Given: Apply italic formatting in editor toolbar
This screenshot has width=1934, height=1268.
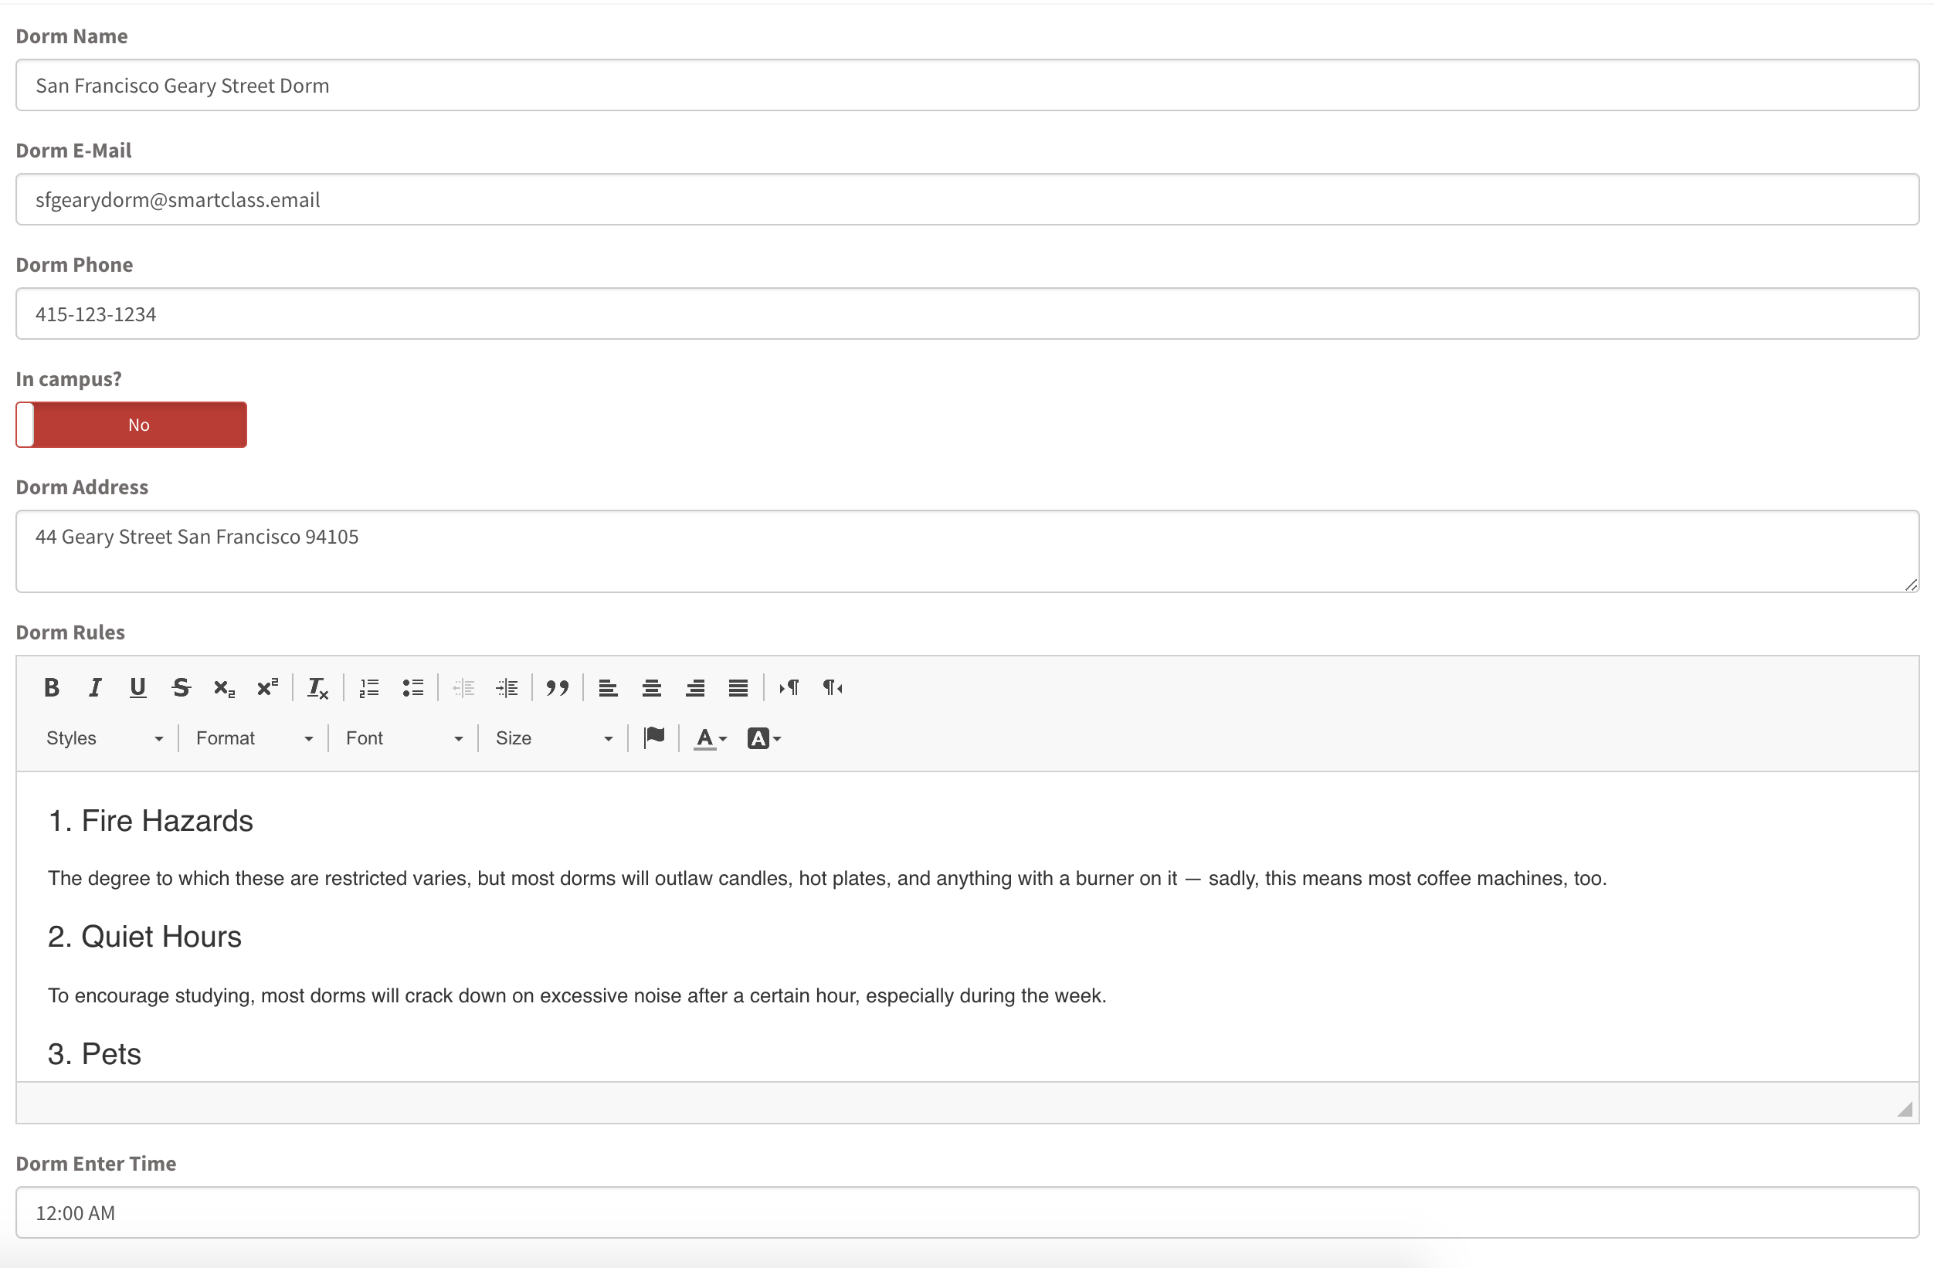Looking at the screenshot, I should tap(94, 688).
